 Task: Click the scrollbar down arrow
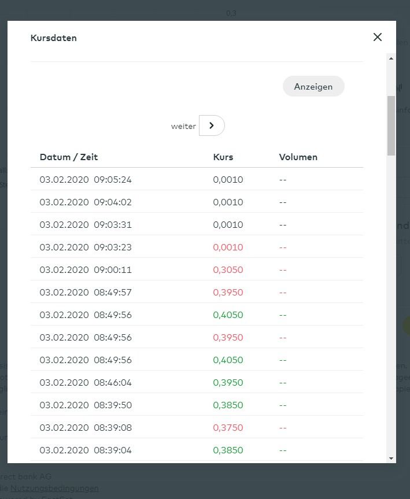(x=391, y=458)
